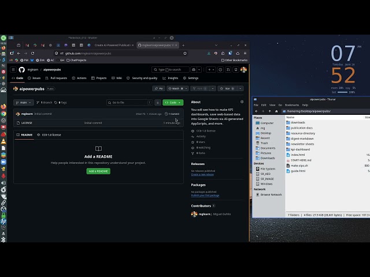Open the user avatar menu in header
The height and width of the screenshot is (277, 370).
point(243,69)
